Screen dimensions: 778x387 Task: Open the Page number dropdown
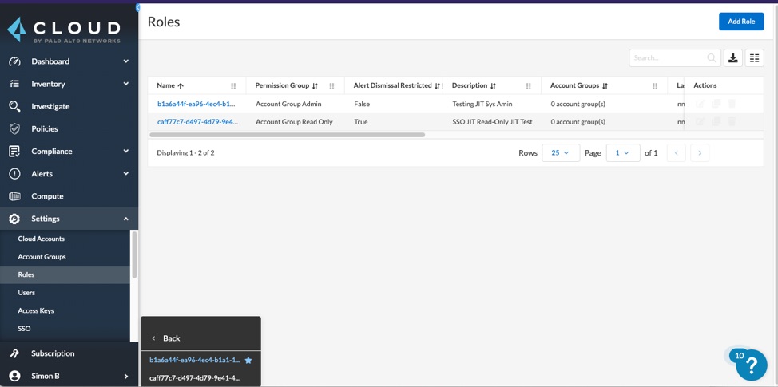622,153
